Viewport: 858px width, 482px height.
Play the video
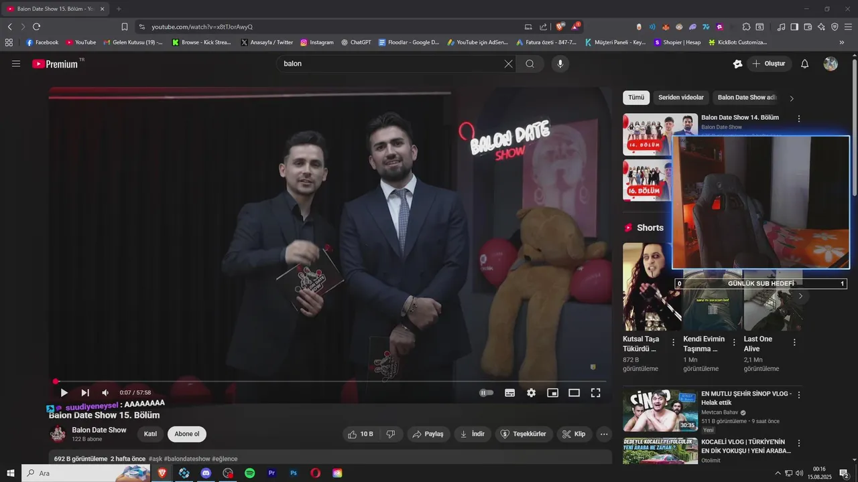point(64,393)
